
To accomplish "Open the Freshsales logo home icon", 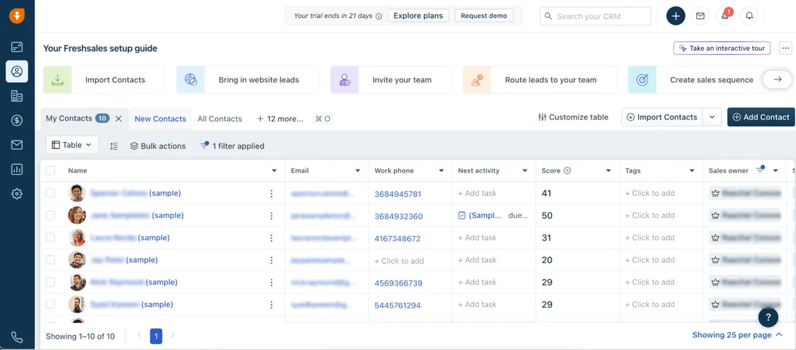I will click(x=17, y=15).
